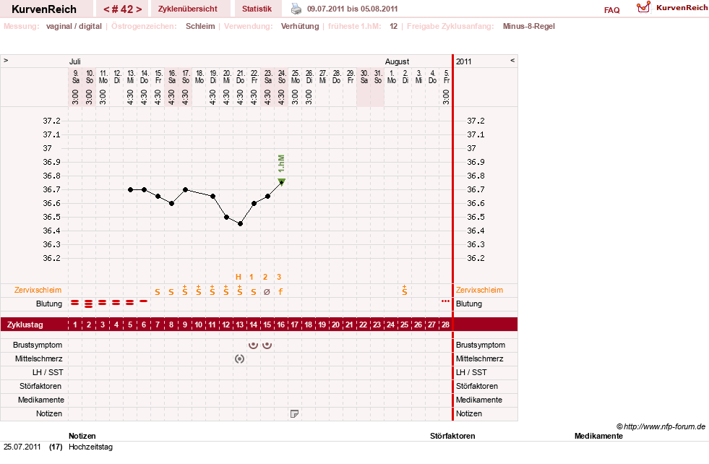Click the right-side Notizen label

469,413
